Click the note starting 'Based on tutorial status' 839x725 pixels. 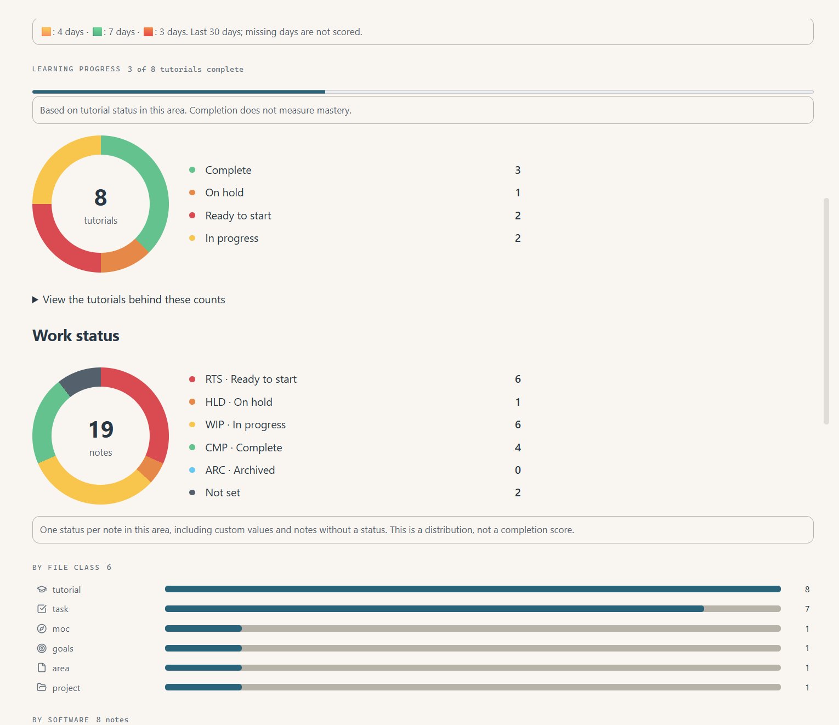423,110
